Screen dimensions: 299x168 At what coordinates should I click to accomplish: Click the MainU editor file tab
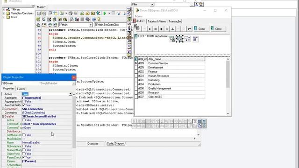42,7
